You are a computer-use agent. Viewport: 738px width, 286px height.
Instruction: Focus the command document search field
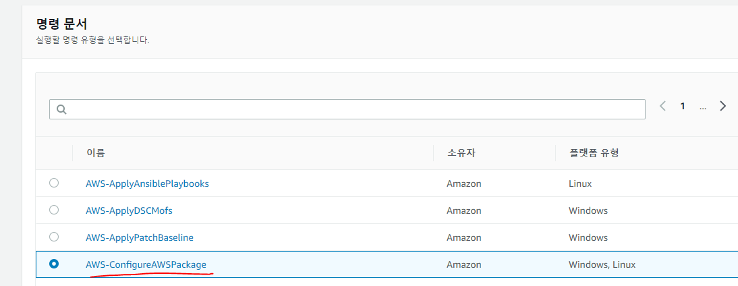[x=351, y=109]
